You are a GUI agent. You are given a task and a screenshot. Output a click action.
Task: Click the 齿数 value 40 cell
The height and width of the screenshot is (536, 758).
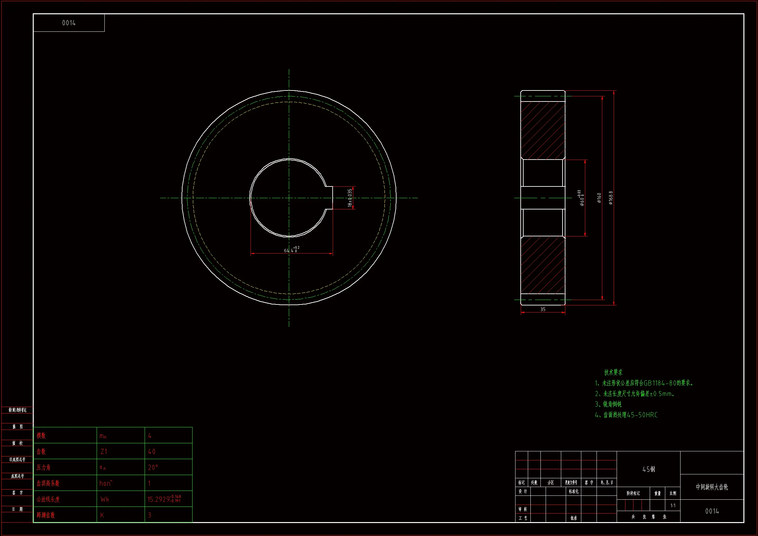tap(151, 451)
